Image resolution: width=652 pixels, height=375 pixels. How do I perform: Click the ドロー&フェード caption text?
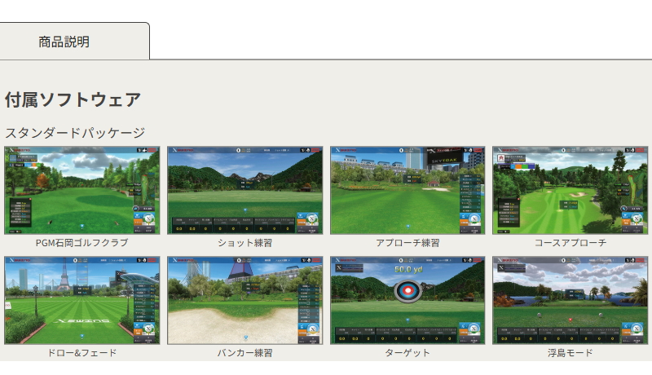(82, 353)
